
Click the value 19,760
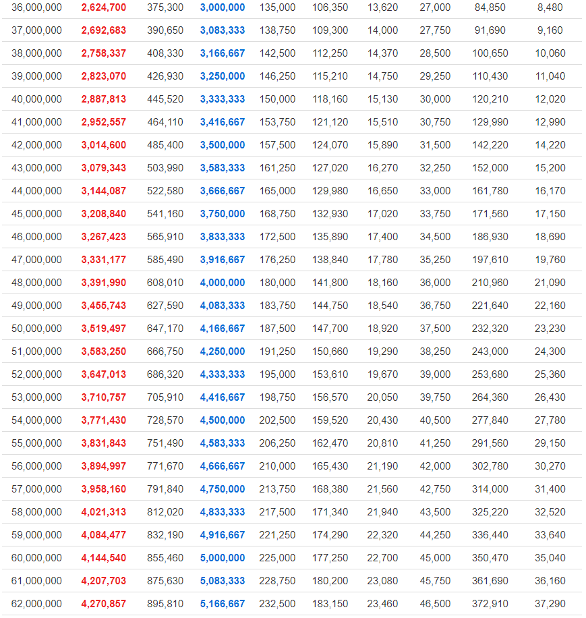click(550, 260)
